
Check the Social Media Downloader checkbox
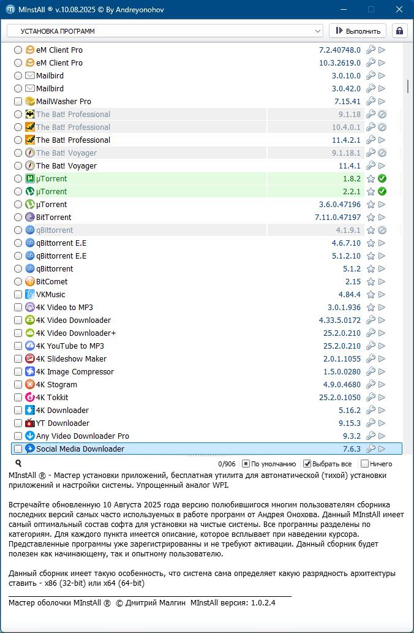pyautogui.click(x=18, y=449)
